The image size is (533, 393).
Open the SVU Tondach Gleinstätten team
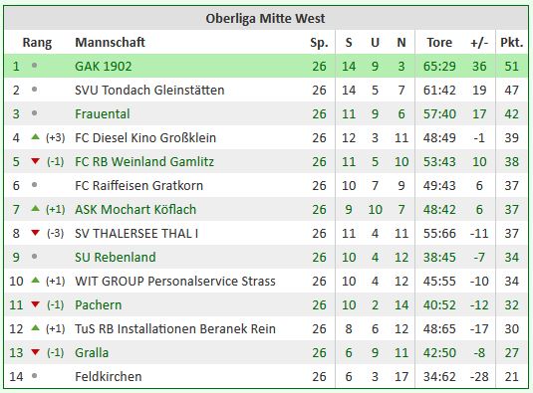coord(149,90)
